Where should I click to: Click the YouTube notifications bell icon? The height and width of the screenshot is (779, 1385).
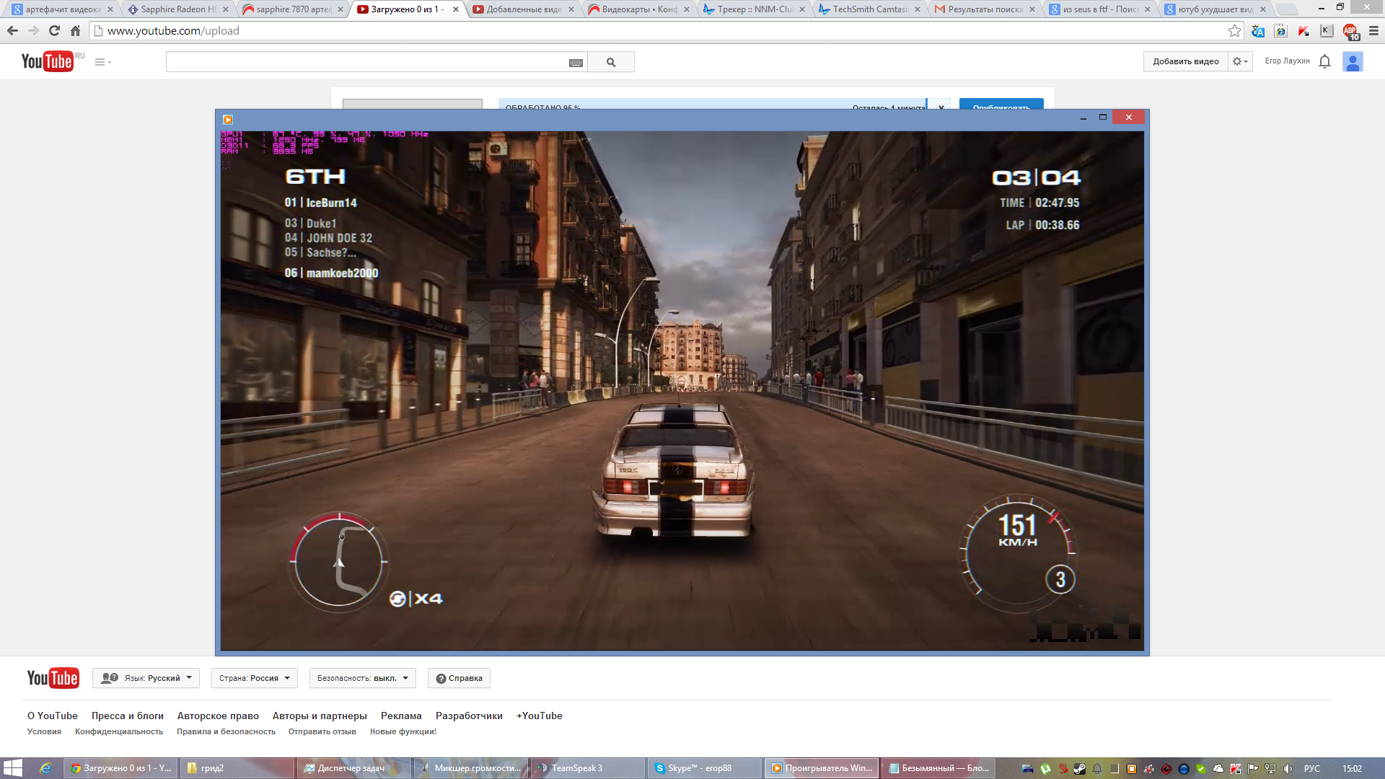tap(1324, 61)
